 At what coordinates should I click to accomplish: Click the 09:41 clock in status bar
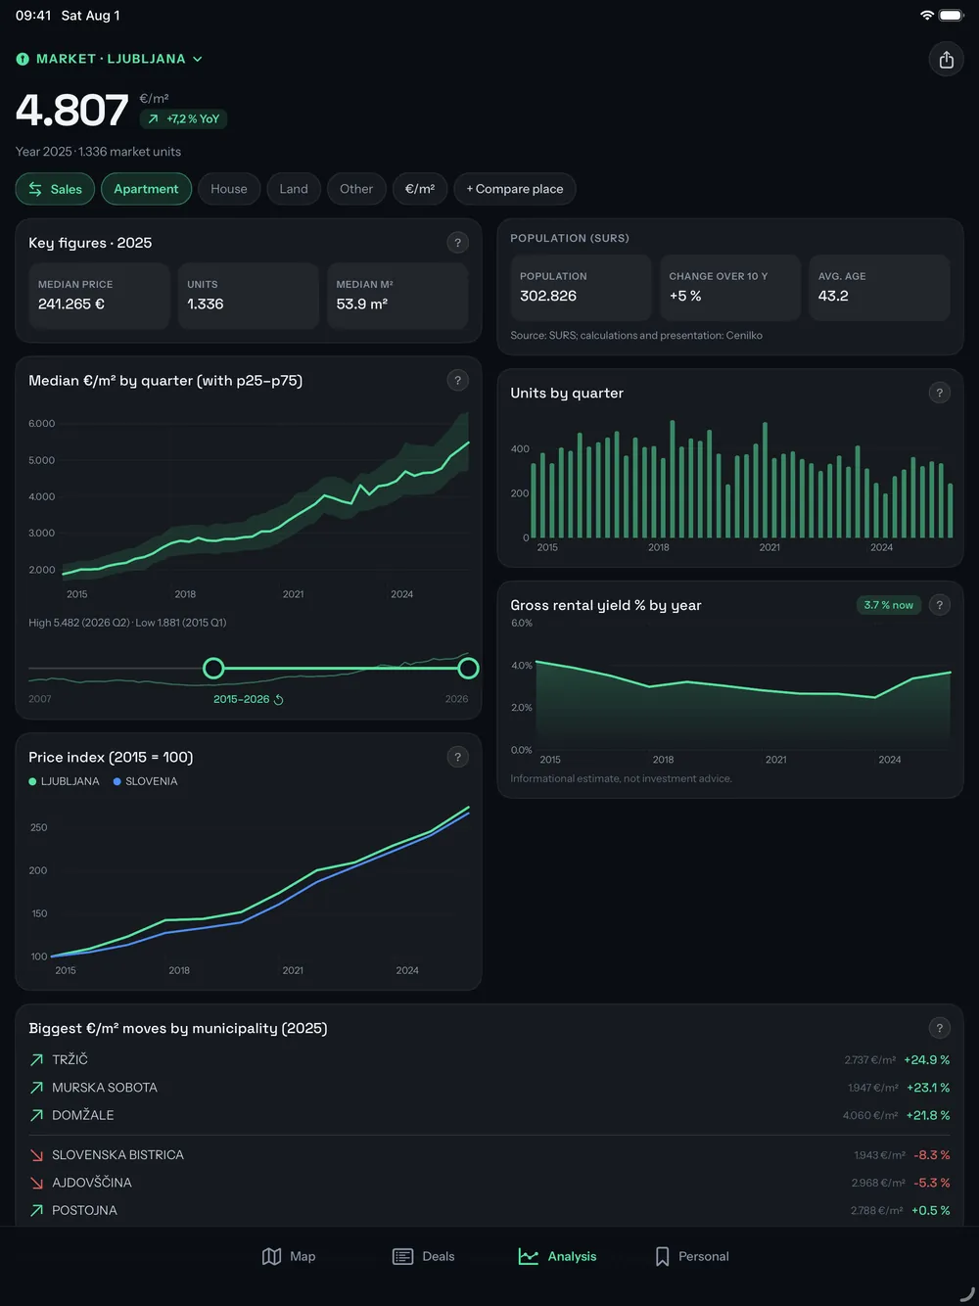tap(33, 15)
